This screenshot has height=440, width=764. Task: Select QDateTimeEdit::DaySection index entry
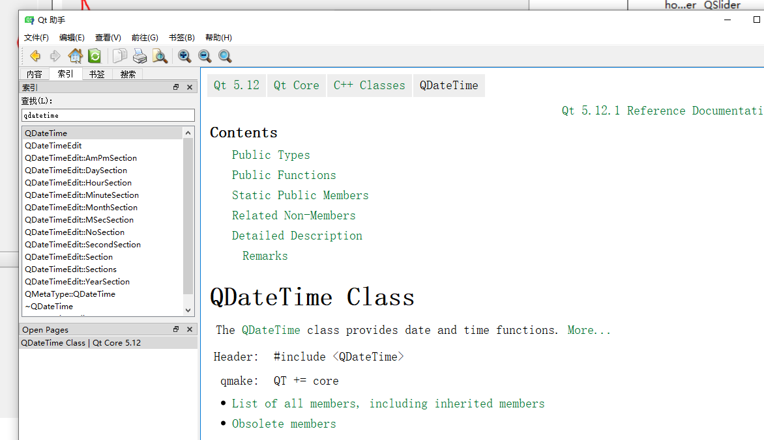tap(102, 171)
